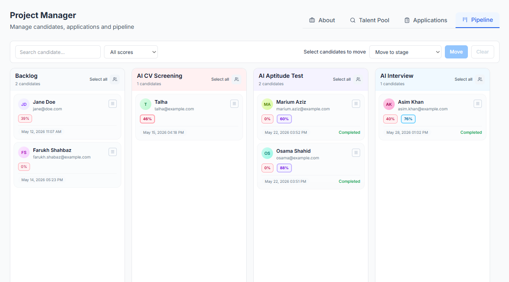Open the Move to stage dropdown
This screenshot has width=509, height=282.
[405, 52]
